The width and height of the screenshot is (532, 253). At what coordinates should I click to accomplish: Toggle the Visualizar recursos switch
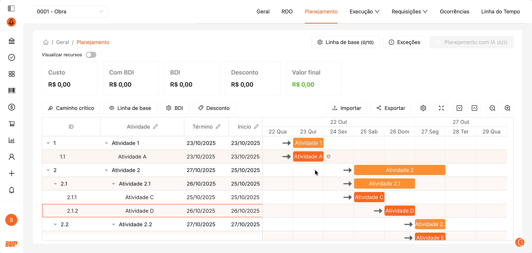[x=91, y=55]
